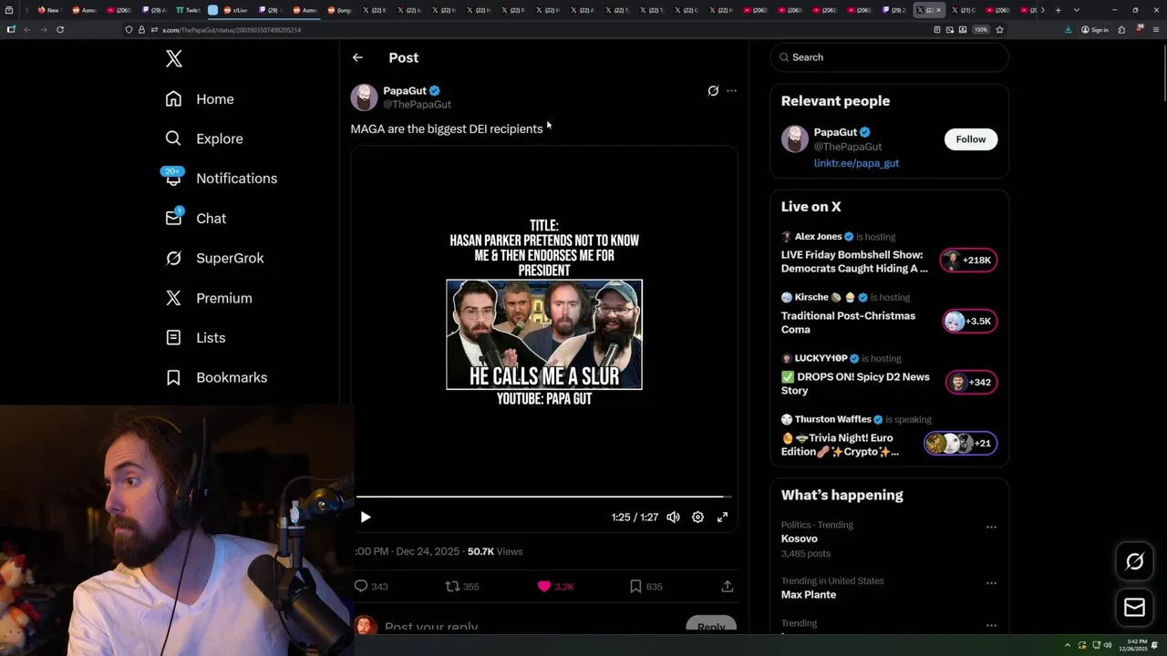Click the browser Back button
The image size is (1167, 656).
tap(26, 29)
